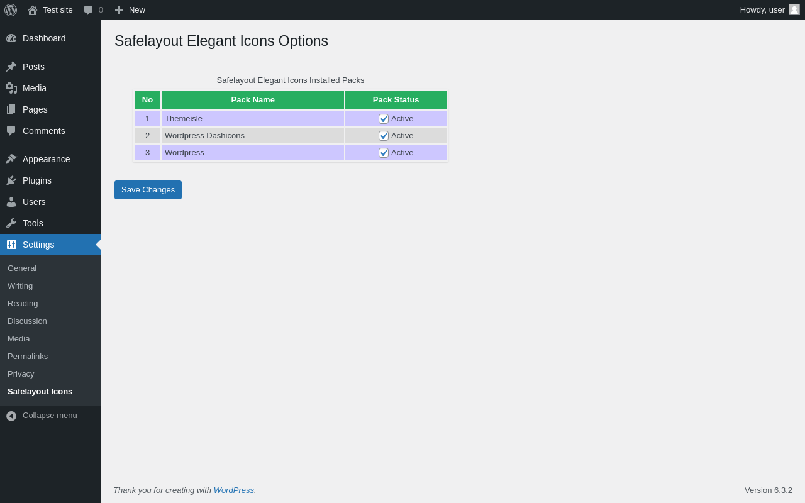Open Privacy settings submenu

pyautogui.click(x=50, y=374)
